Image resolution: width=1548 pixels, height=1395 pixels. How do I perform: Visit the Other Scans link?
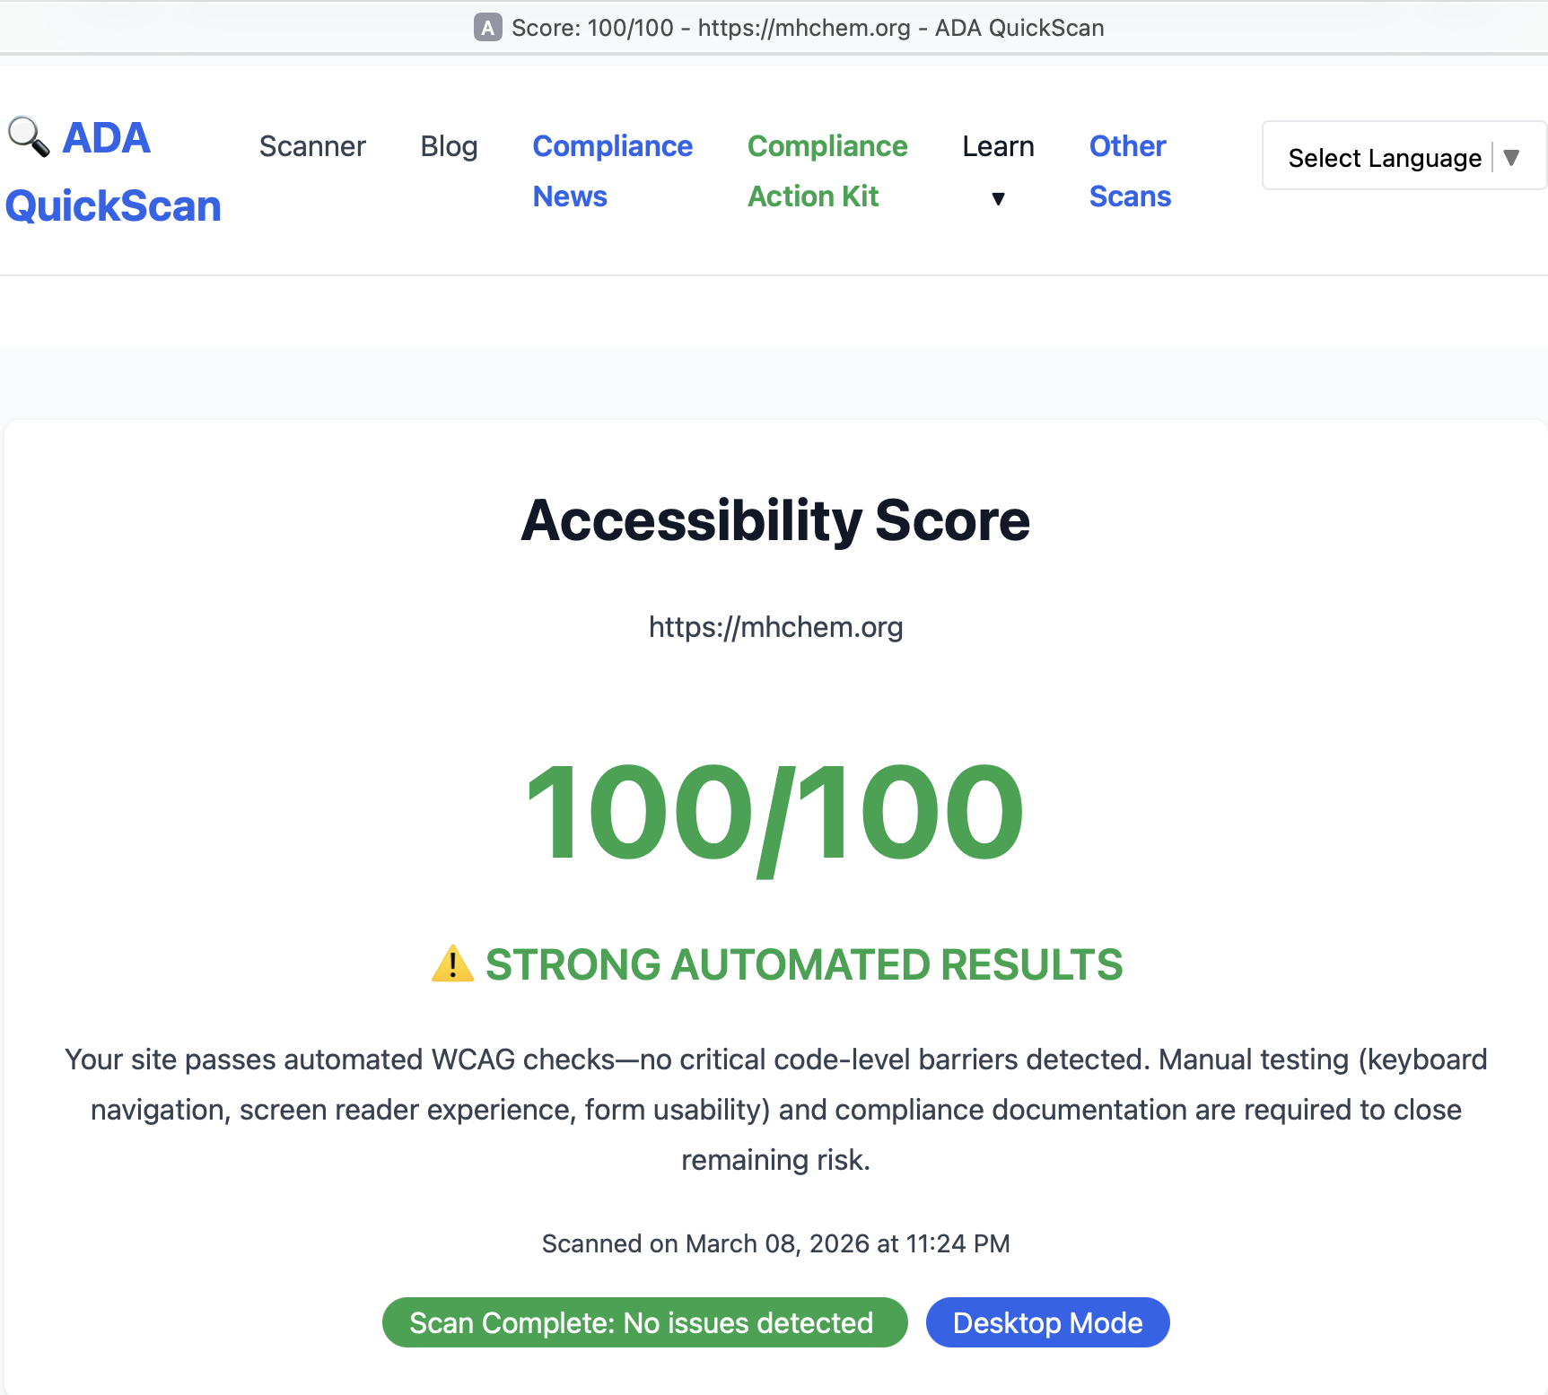[1130, 170]
